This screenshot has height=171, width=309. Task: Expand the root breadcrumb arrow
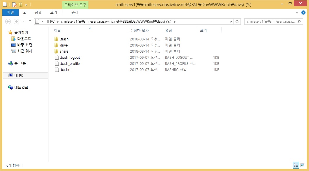[x=42, y=22]
